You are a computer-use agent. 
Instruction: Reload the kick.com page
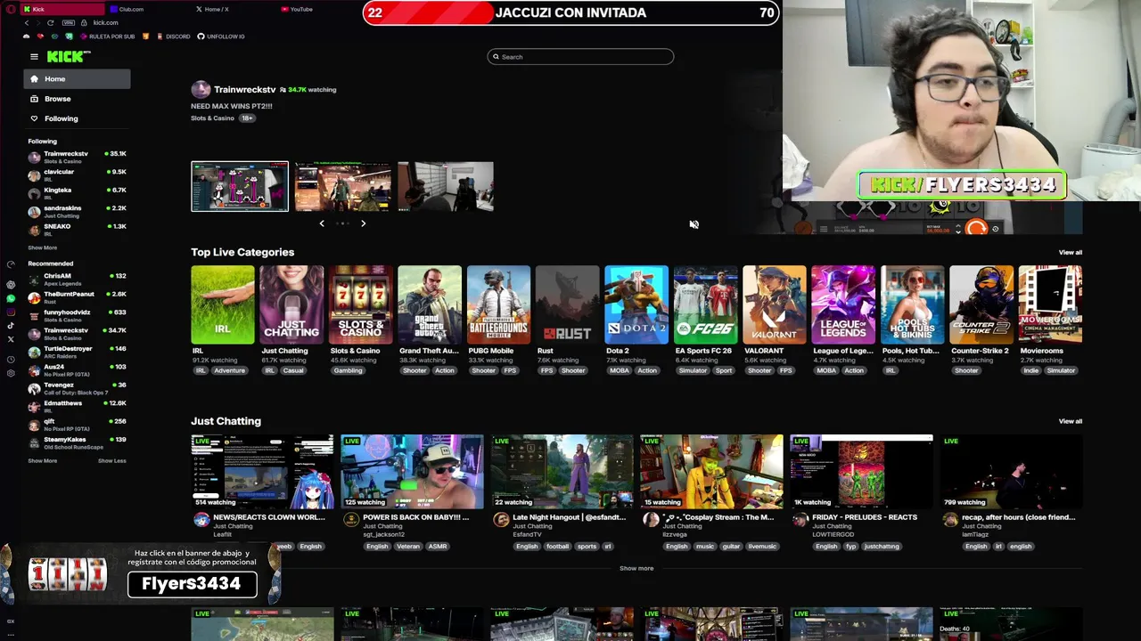(50, 22)
